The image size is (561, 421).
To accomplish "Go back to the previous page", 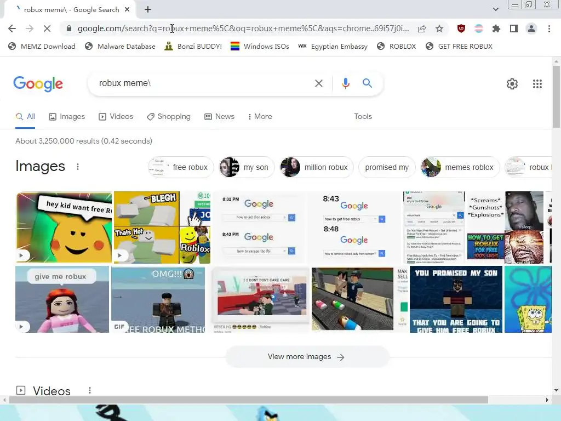I will point(12,29).
